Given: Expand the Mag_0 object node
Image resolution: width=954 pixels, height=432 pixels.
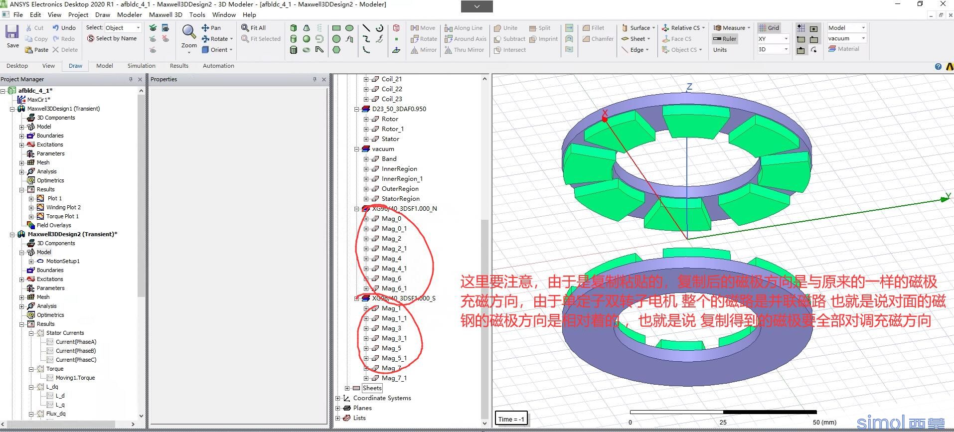Looking at the screenshot, I should pyautogui.click(x=366, y=219).
